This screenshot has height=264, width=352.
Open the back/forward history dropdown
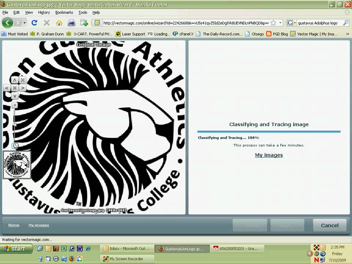[x=25, y=23]
